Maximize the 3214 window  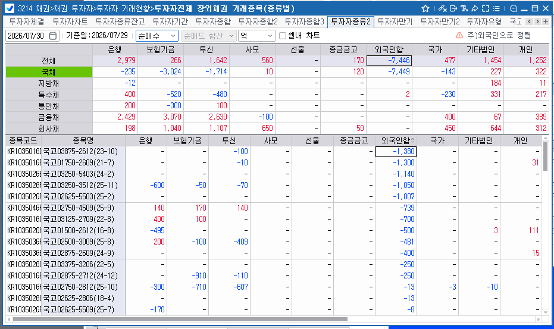coord(535,8)
